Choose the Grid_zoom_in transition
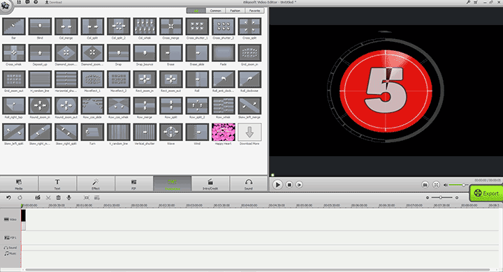Image resolution: width=503 pixels, height=272 pixels. click(x=249, y=53)
